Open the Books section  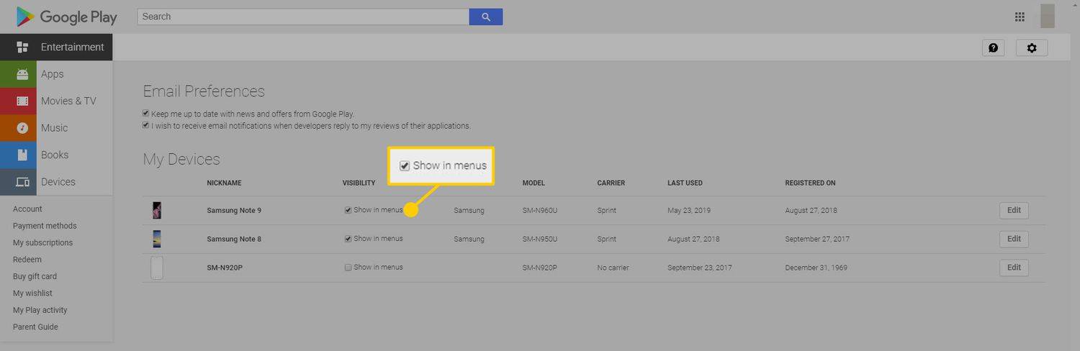tap(56, 155)
